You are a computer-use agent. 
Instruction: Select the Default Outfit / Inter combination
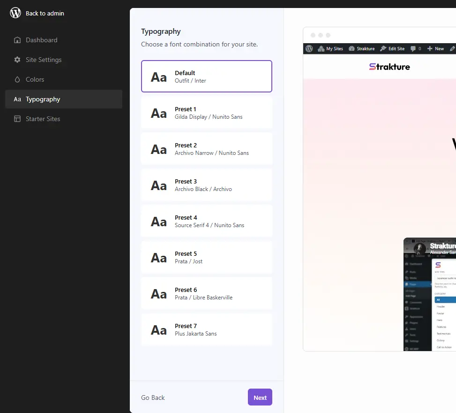click(x=206, y=76)
